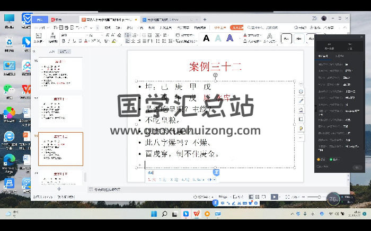Click the save icon in quick access toolbar
This screenshot has width=371, height=231.
[56, 27]
